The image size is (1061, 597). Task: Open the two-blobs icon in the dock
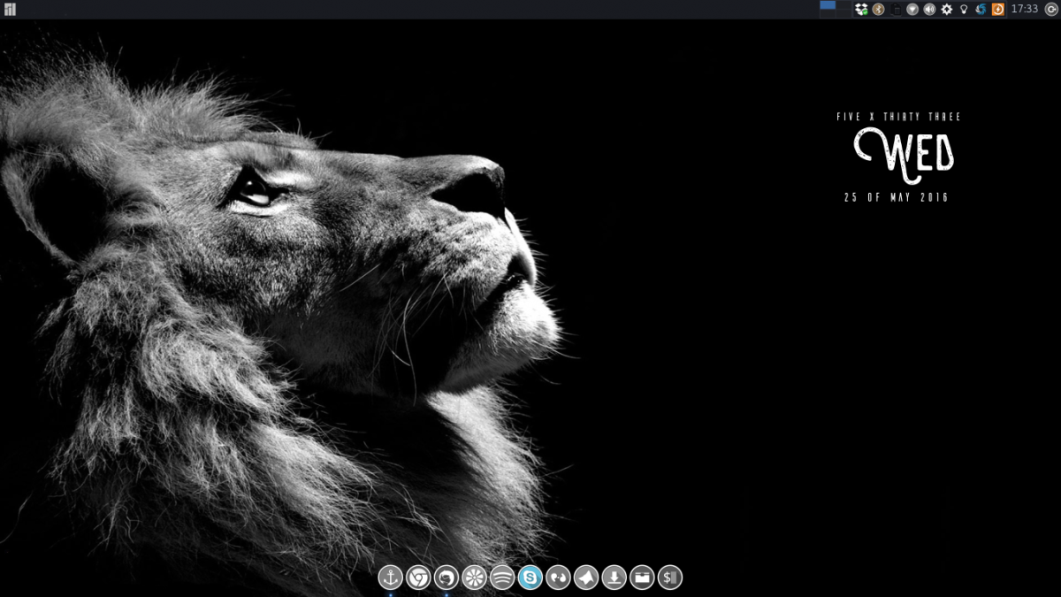[x=558, y=578]
